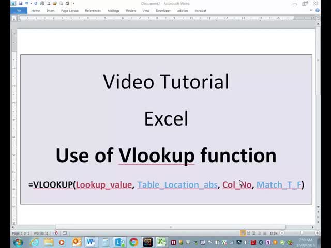Click the OneNote tray icon

point(268,242)
